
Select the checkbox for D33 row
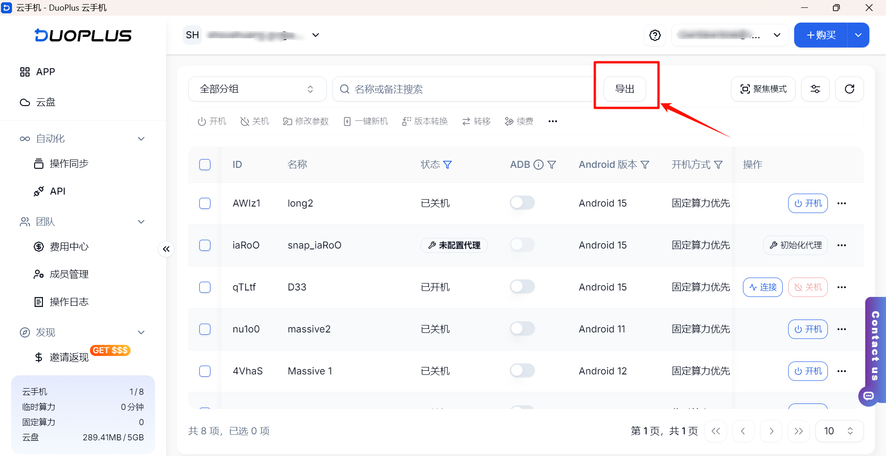pos(205,287)
